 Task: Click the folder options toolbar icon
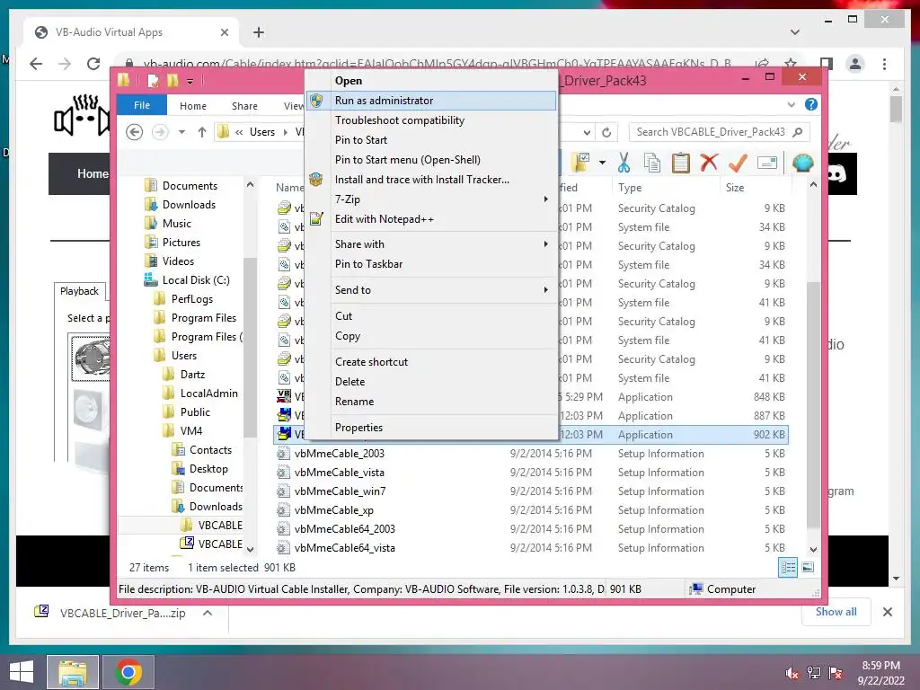point(581,163)
